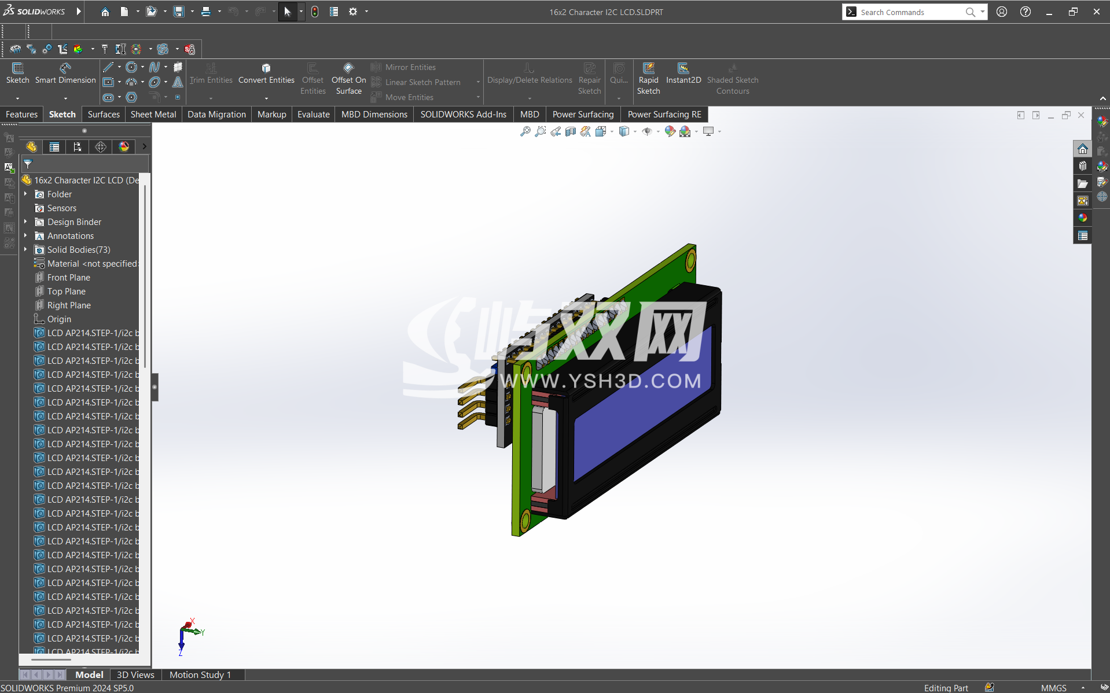Select the Circle sketch tool
The width and height of the screenshot is (1110, 693).
coord(131,67)
